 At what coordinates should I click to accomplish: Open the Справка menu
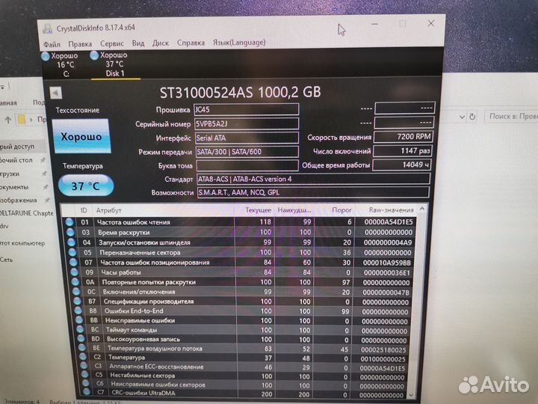coord(191,43)
